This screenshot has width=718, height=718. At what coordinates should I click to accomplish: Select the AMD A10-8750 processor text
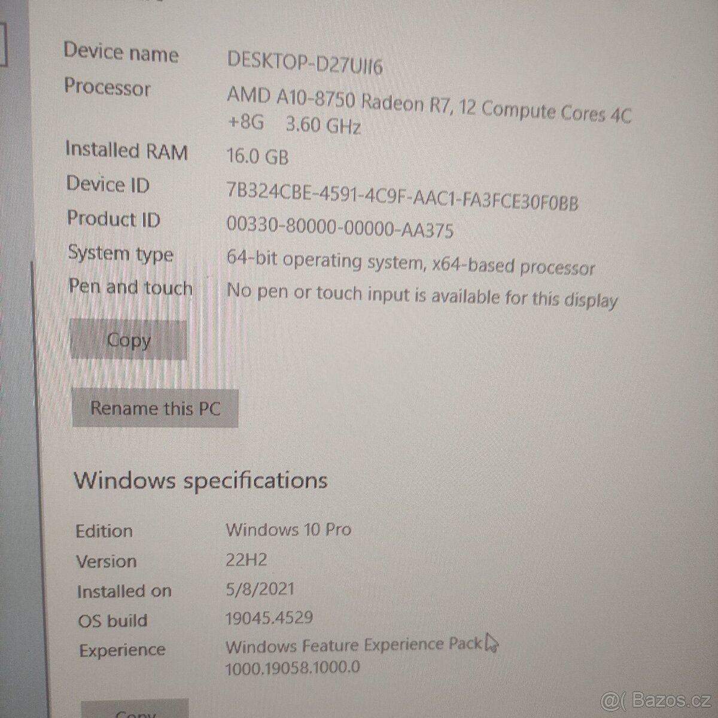pos(429,112)
